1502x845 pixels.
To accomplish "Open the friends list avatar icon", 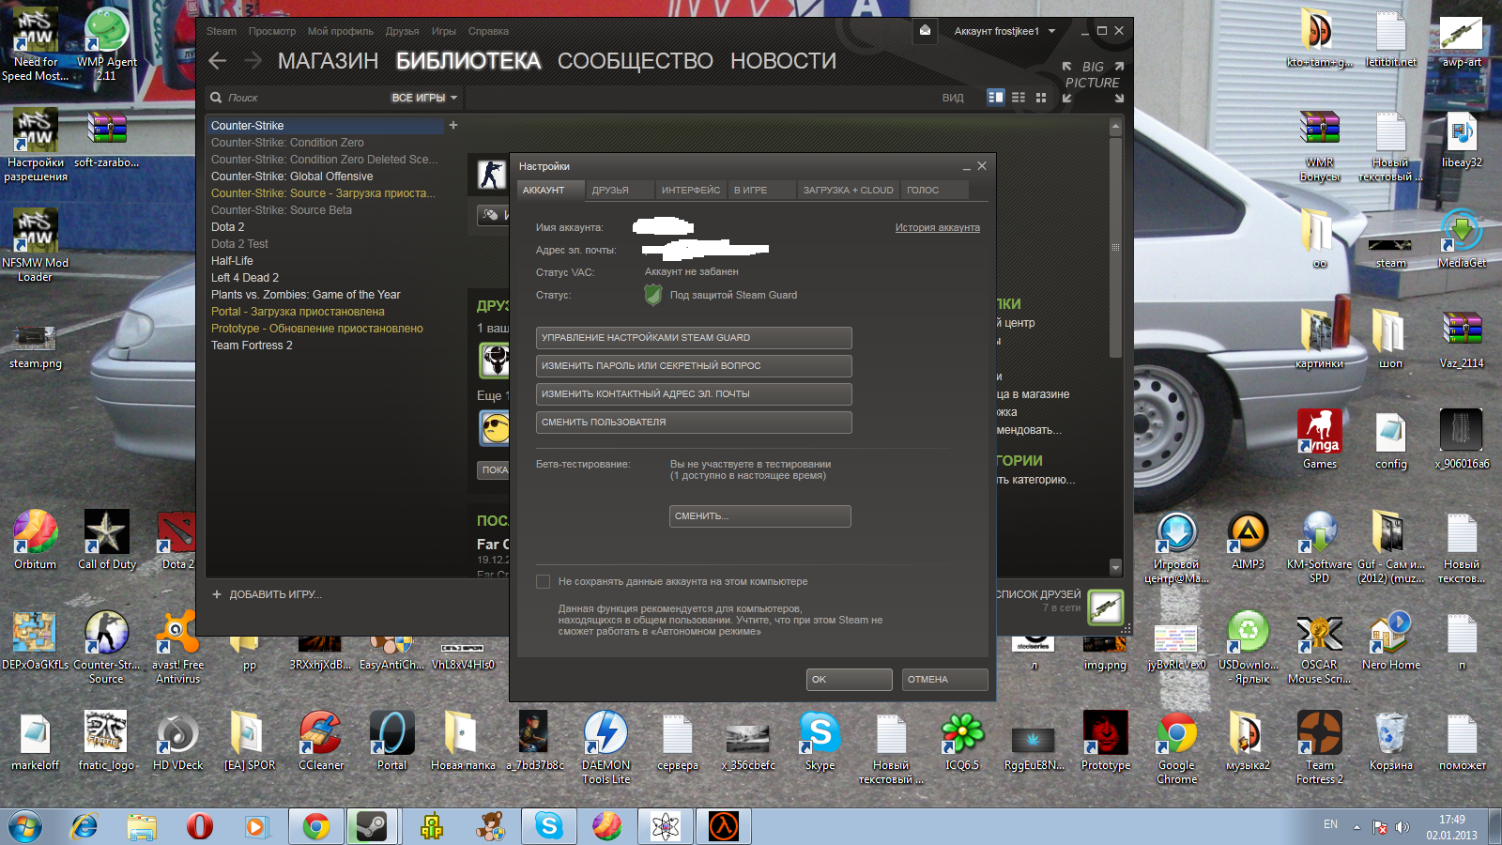I will click(x=1106, y=607).
